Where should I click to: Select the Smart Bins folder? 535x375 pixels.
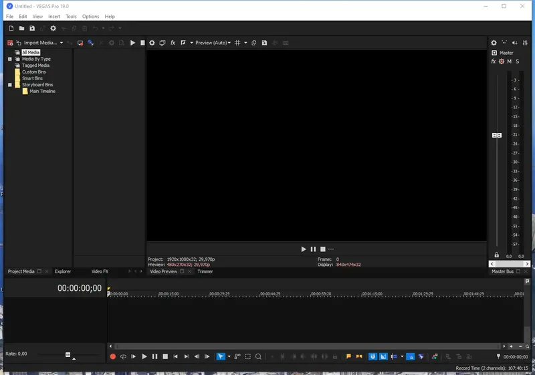pos(32,78)
